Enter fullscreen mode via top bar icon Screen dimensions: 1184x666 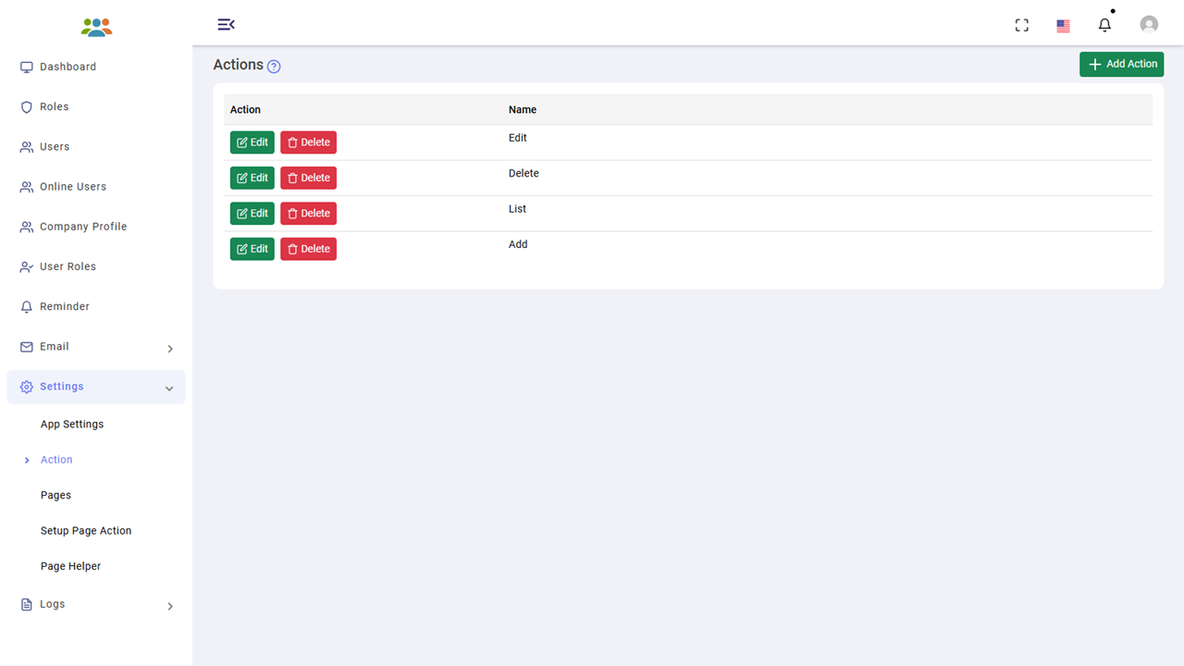(1022, 25)
